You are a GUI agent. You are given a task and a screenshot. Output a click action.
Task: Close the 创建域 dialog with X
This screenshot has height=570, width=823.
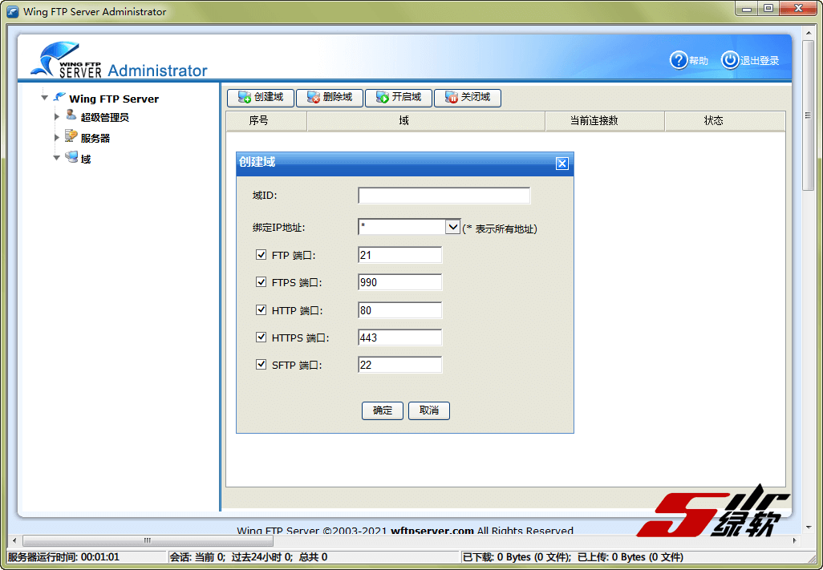click(562, 164)
